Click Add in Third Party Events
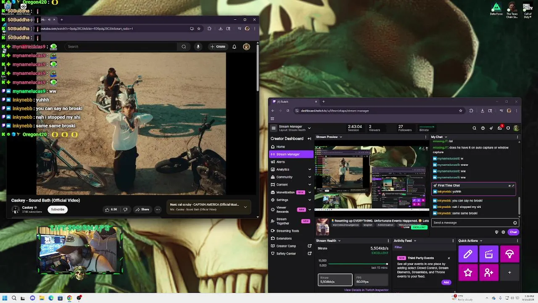 (446, 282)
